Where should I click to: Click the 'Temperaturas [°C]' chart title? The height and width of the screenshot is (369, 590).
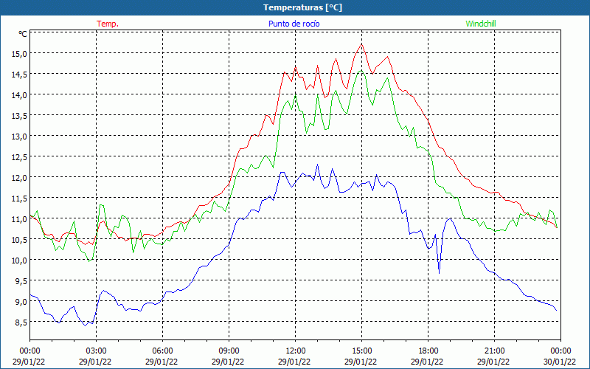[302, 7]
